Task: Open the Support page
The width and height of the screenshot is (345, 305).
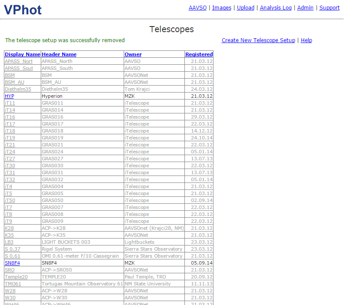Action: coord(329,8)
